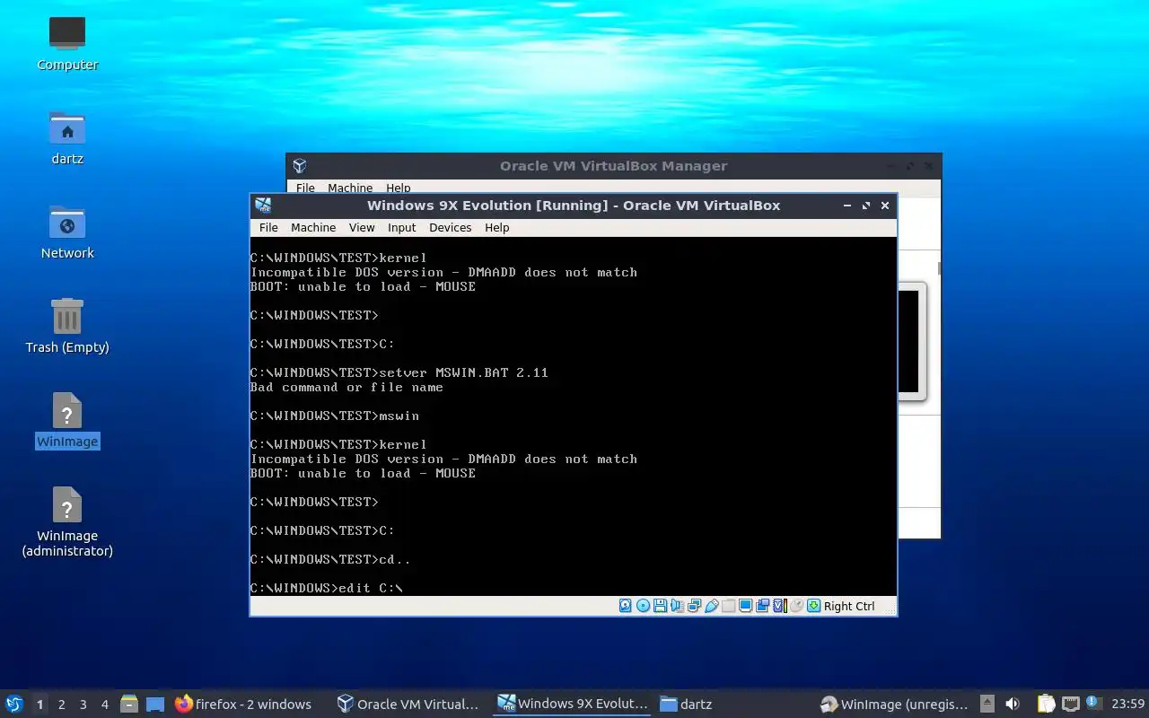This screenshot has width=1149, height=718.
Task: Open the File menu of the running VM
Action: point(268,228)
